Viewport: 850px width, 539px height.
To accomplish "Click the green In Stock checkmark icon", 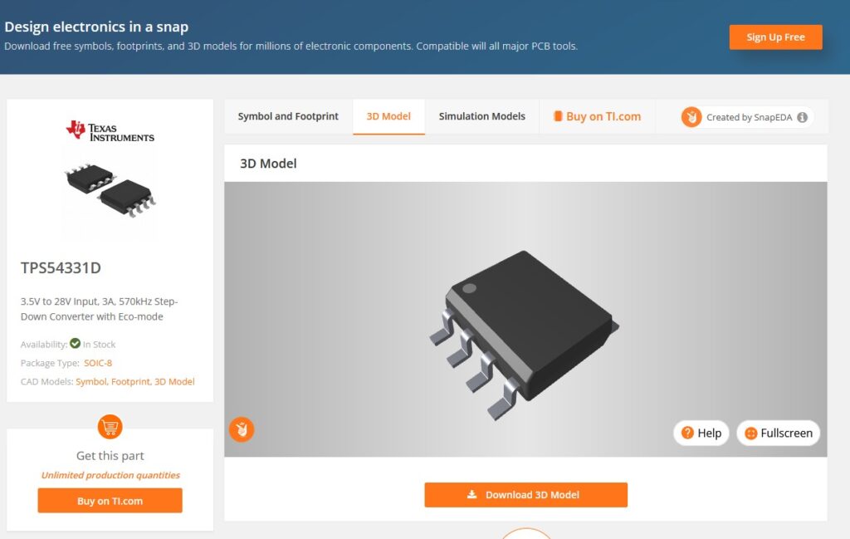I will [x=76, y=343].
